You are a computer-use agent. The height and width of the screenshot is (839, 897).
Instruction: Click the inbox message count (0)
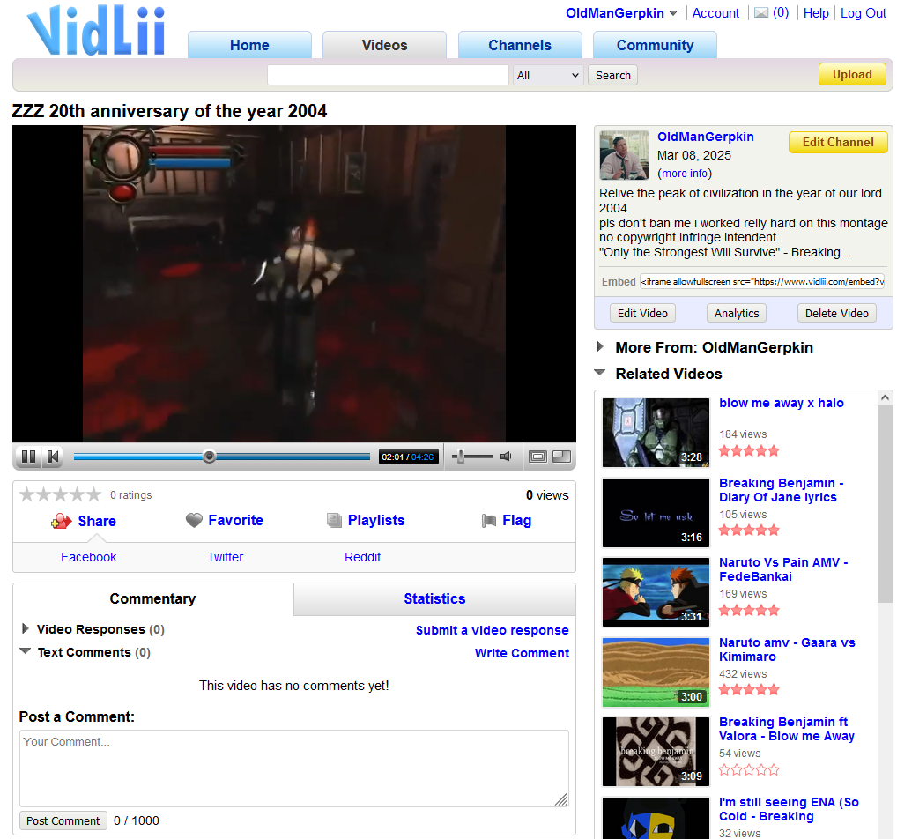(x=781, y=12)
